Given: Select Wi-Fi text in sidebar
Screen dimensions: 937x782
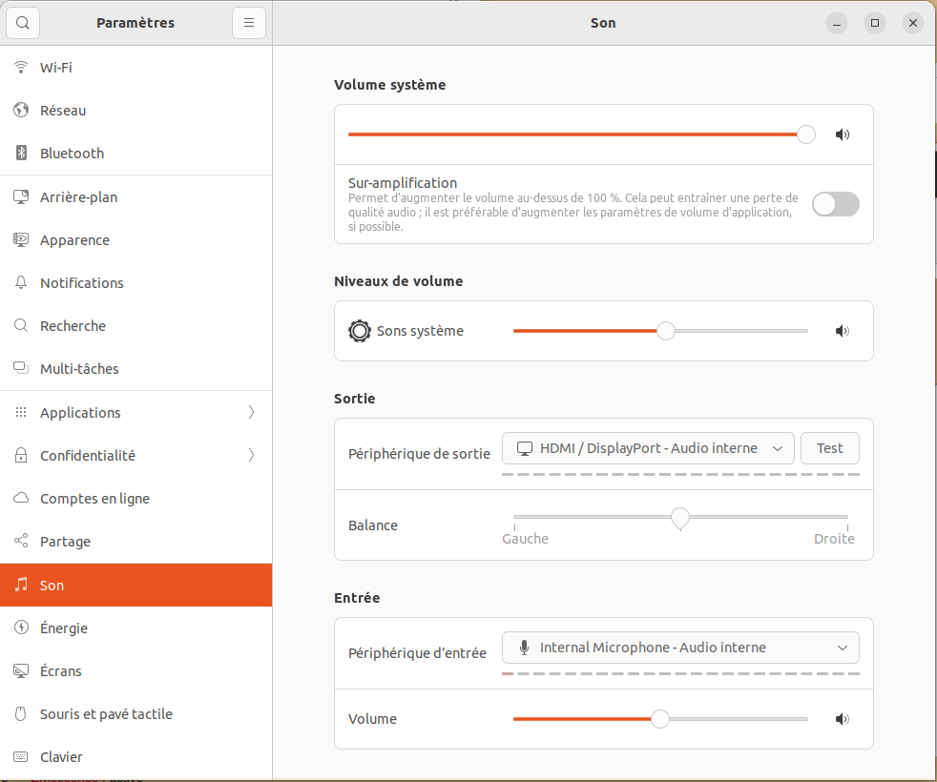Looking at the screenshot, I should 56,68.
